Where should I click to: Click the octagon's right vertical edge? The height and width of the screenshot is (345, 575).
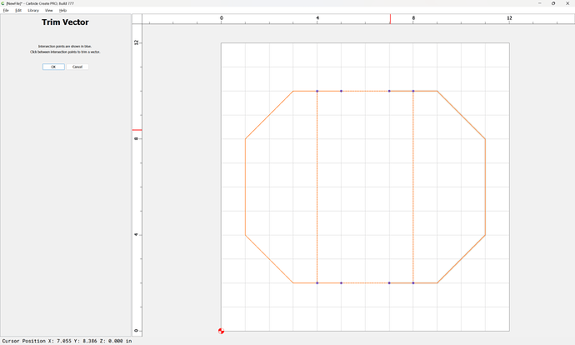coord(485,187)
